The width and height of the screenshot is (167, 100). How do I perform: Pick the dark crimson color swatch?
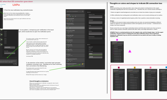(119, 67)
